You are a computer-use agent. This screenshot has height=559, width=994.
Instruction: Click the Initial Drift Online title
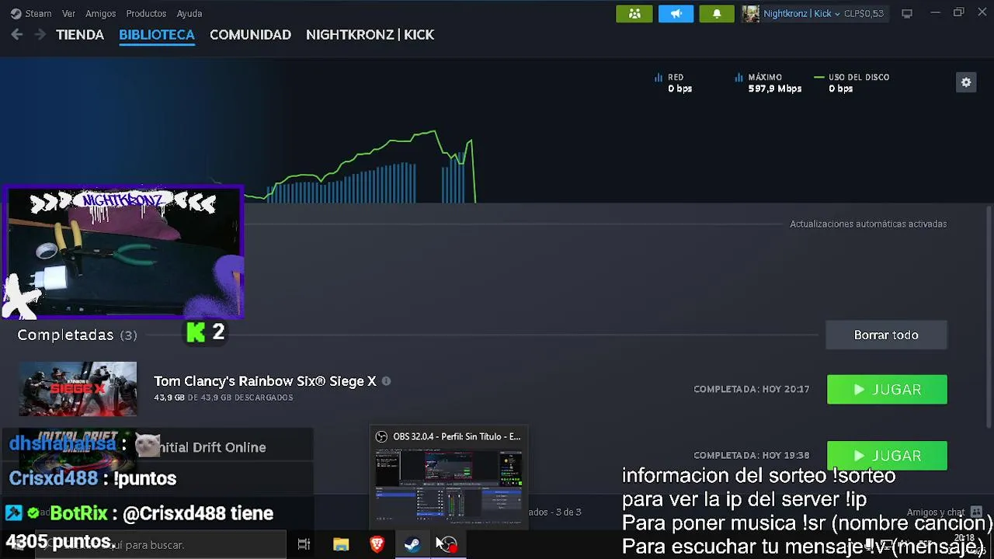tap(211, 447)
